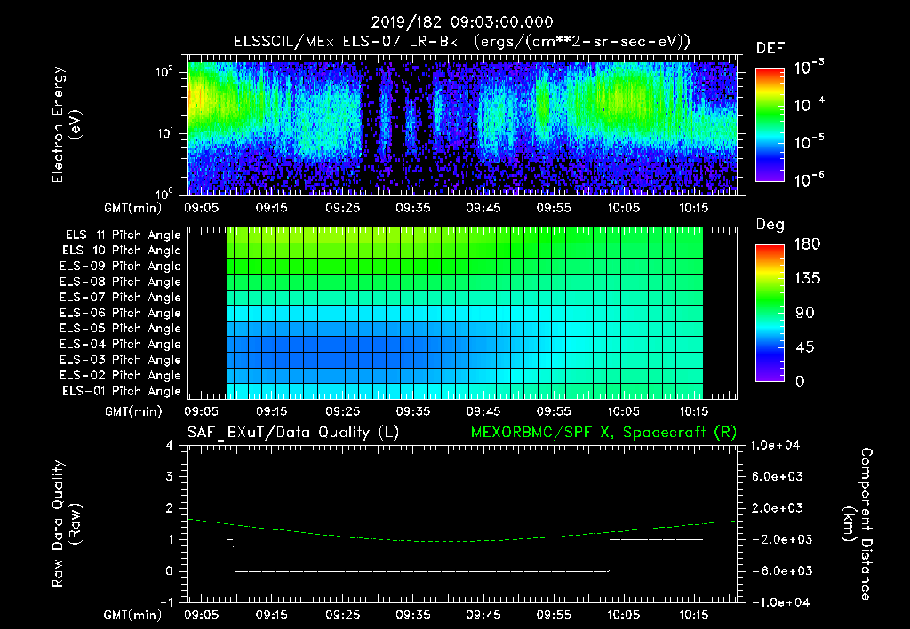Click the energy axis tick 10^1
Screen dimensions: 910x629
coord(165,133)
